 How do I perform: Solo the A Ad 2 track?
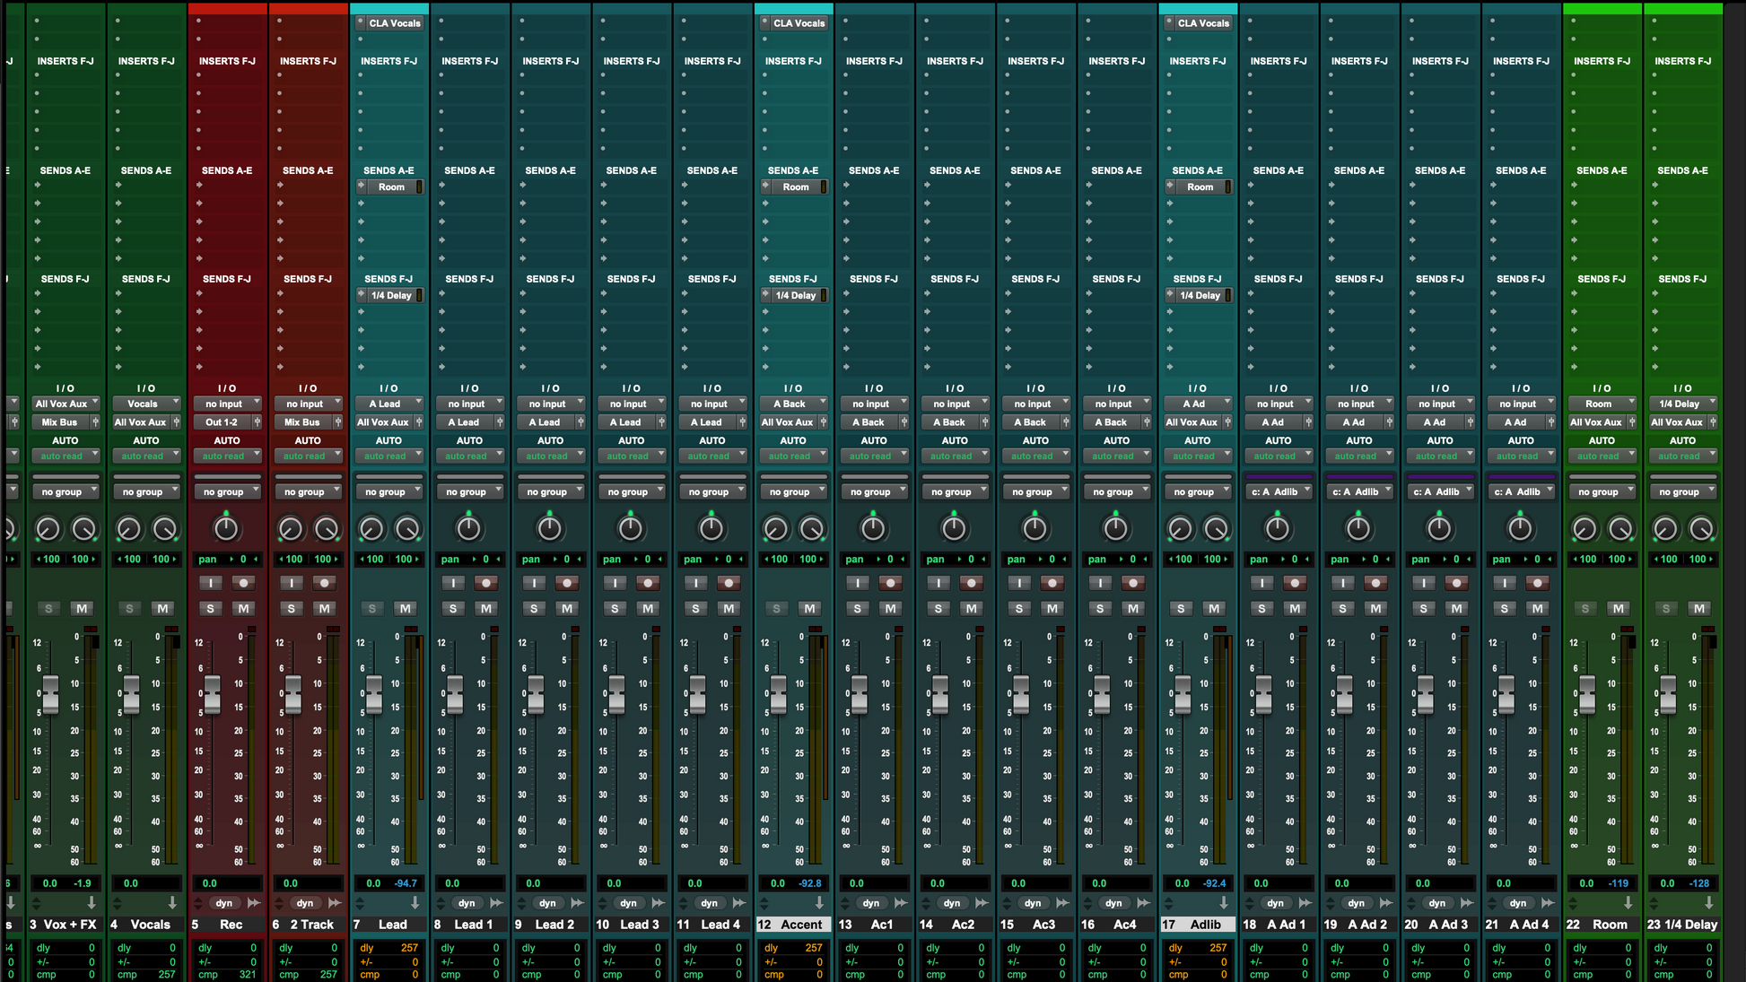pyautogui.click(x=1342, y=609)
